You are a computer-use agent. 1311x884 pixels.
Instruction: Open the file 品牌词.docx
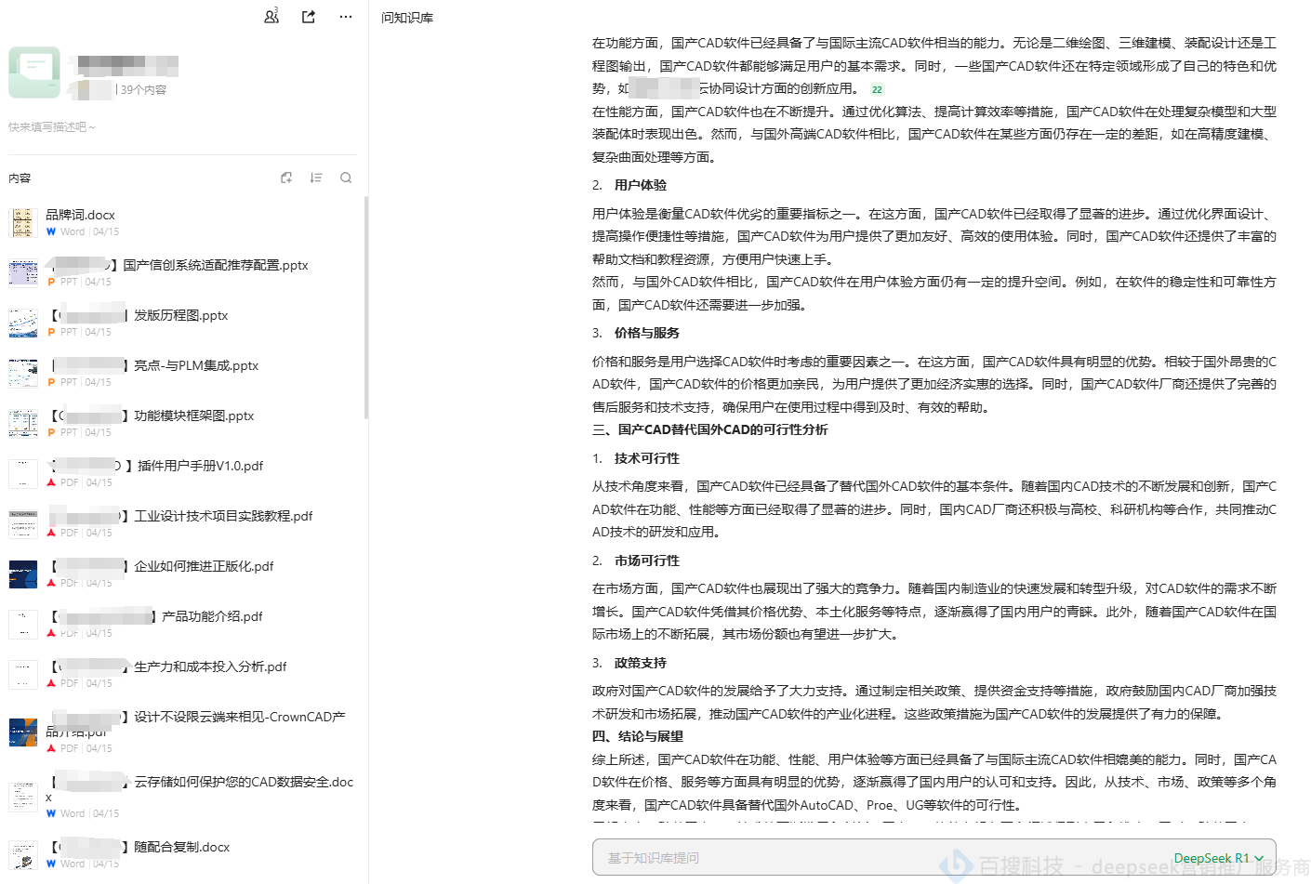click(x=80, y=215)
